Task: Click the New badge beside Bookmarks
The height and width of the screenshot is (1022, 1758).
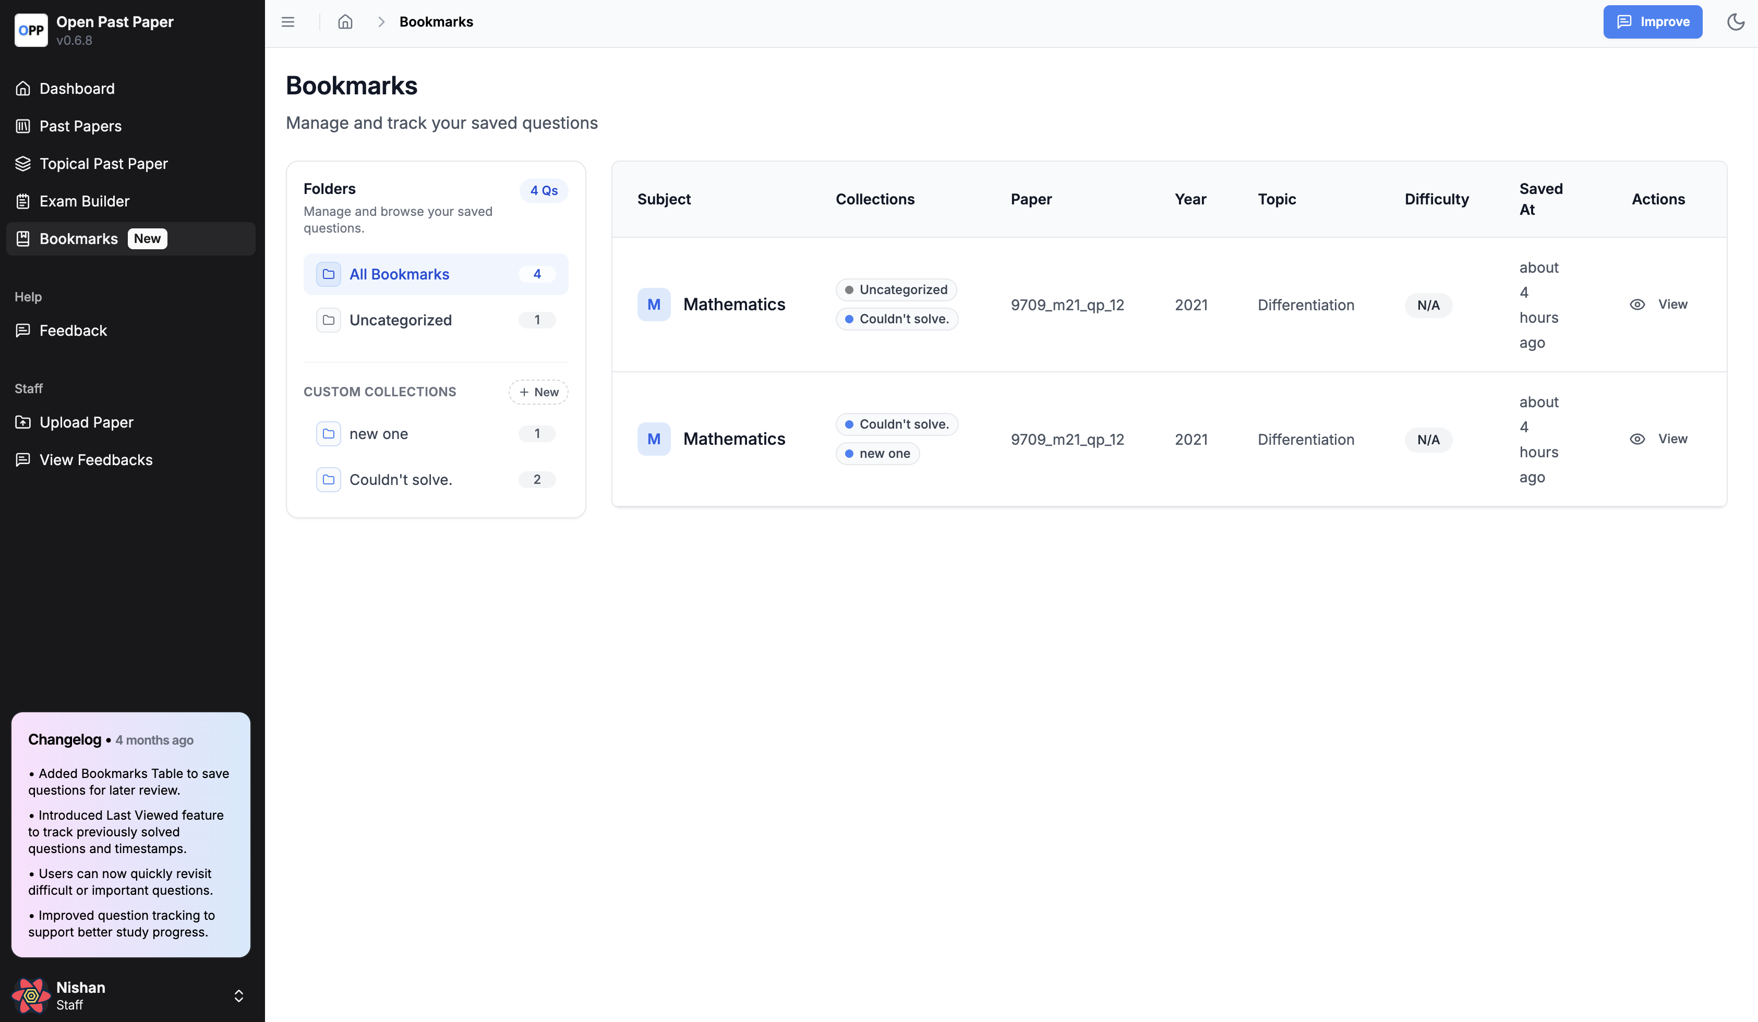Action: pyautogui.click(x=147, y=238)
